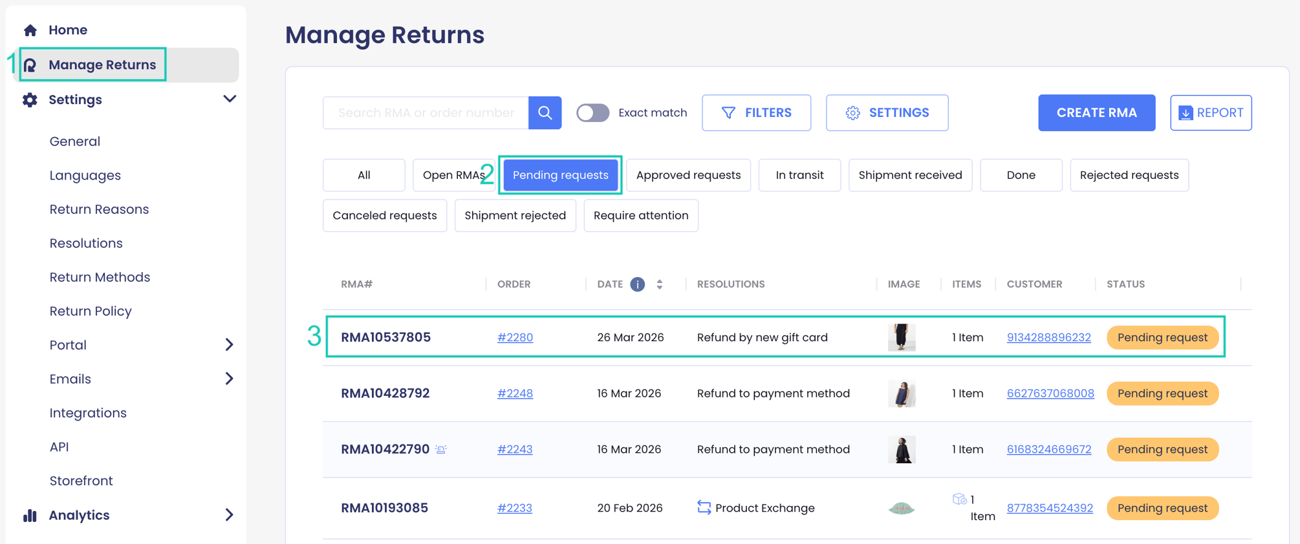View Canceled requests tab
Screen dimensions: 1300x544
[x=385, y=215]
